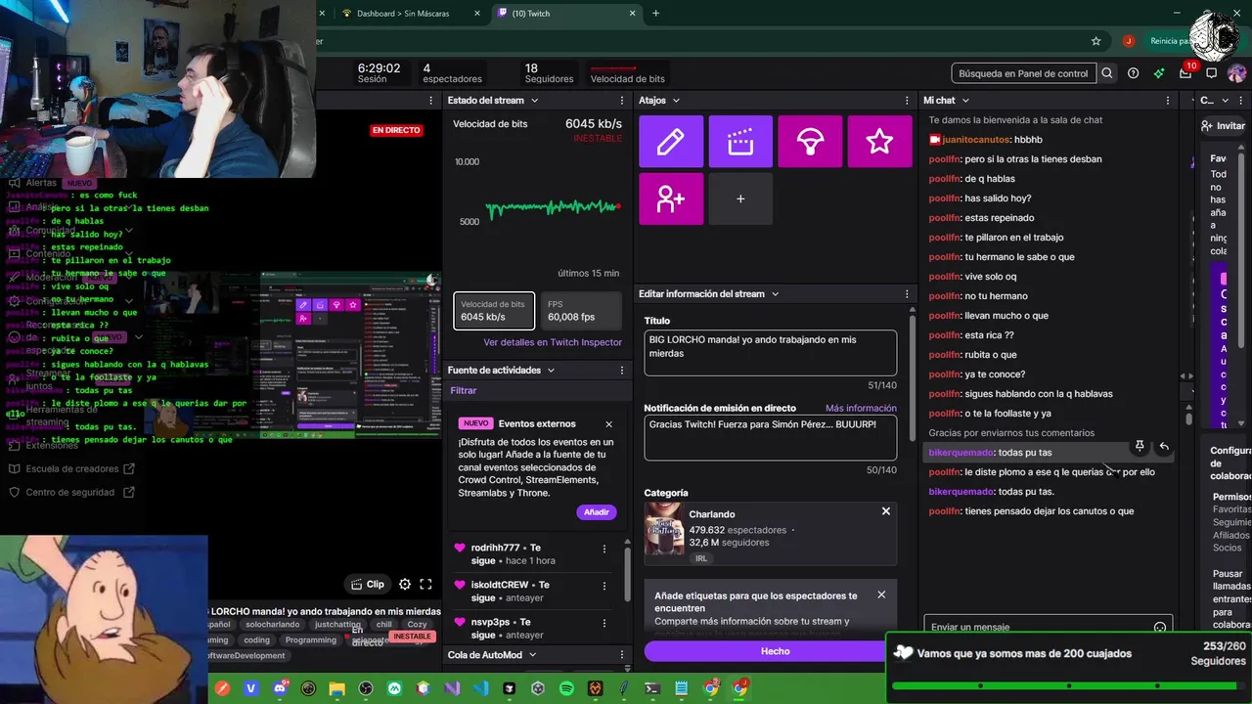Open player settings gear icon

tap(405, 584)
